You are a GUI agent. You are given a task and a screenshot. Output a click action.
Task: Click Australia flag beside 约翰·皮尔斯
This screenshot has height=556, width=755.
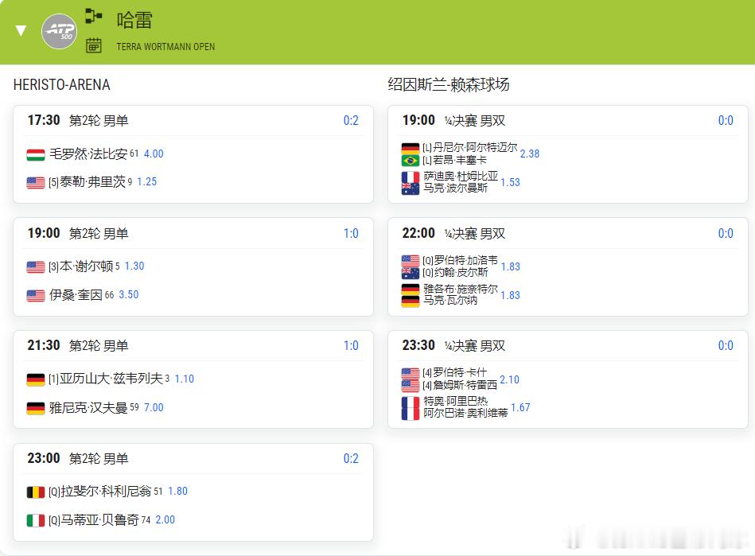tap(411, 273)
